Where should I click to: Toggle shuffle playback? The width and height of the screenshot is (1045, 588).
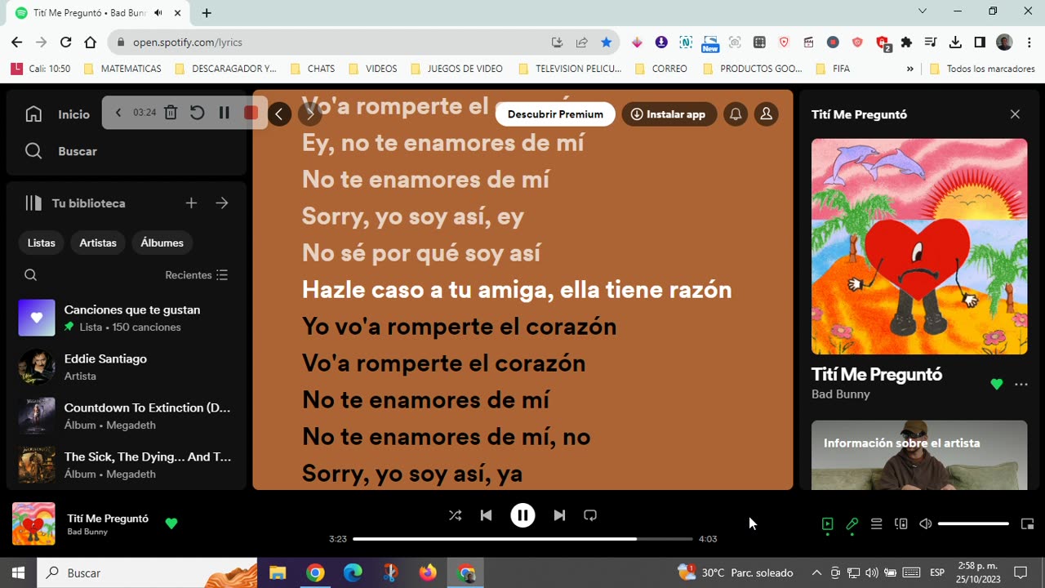pos(456,515)
